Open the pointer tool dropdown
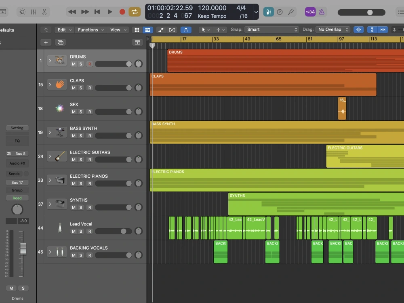 pyautogui.click(x=206, y=30)
